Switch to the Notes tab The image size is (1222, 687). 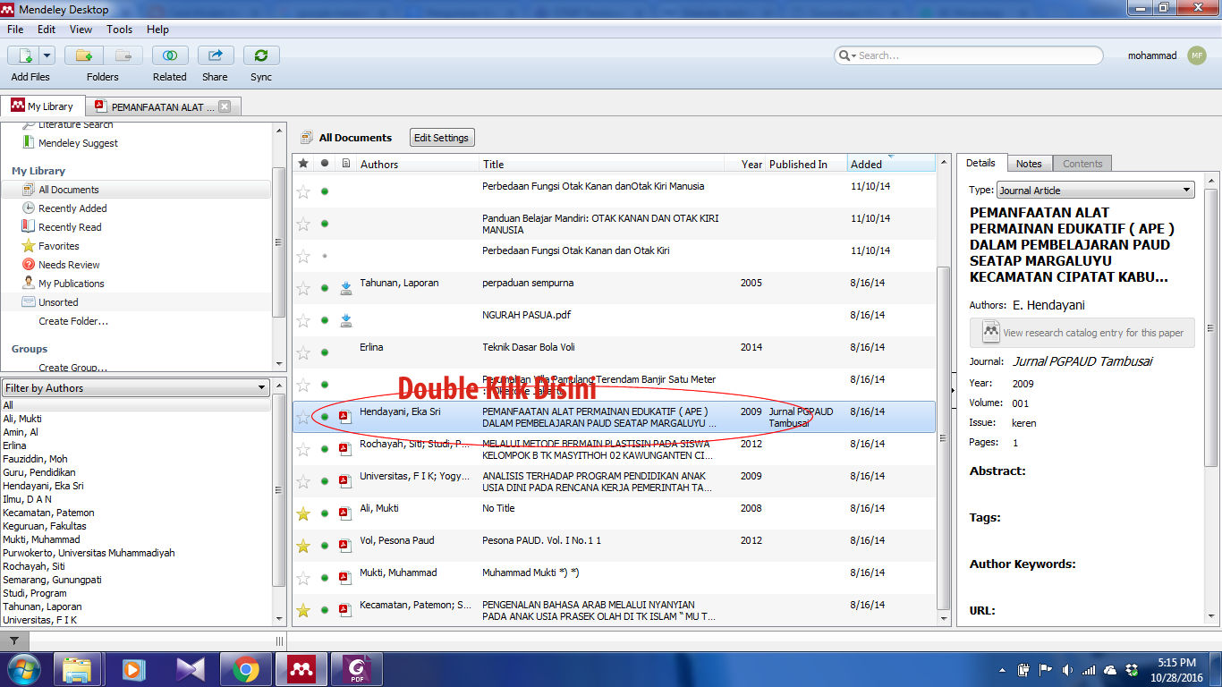[1029, 164]
